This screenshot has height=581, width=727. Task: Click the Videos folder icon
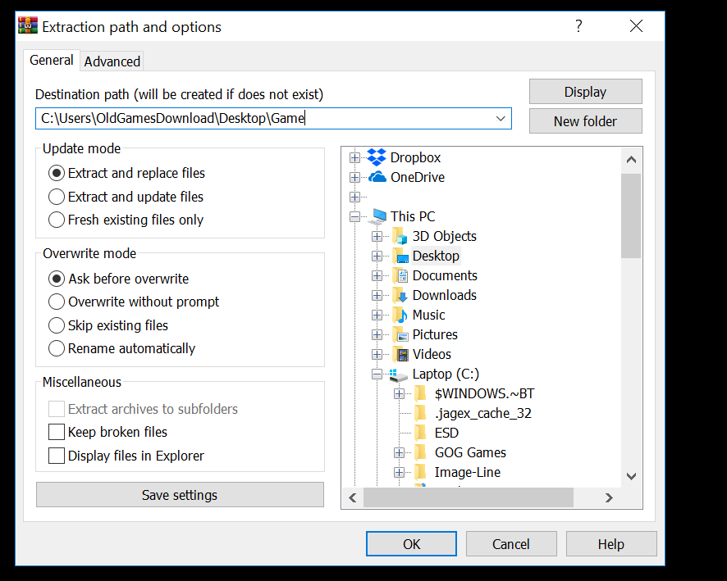(x=400, y=354)
